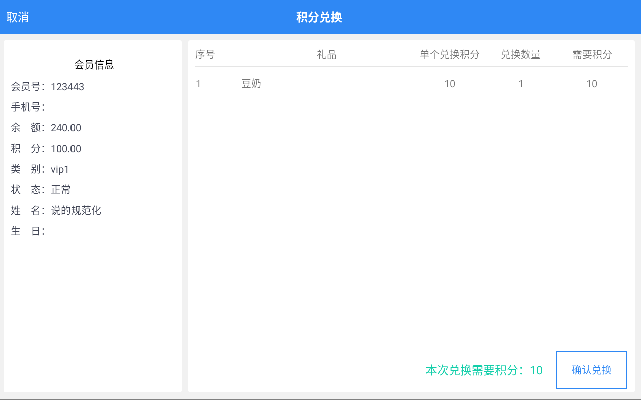Click the 序号 column header
The image size is (641, 400).
click(x=205, y=55)
